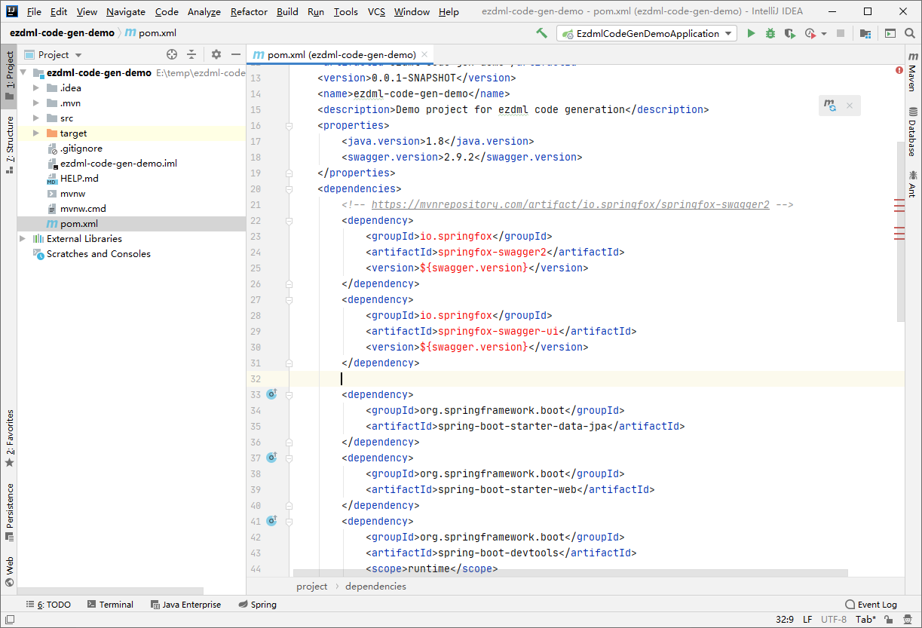Select the pom.xml editor tab

(x=341, y=54)
